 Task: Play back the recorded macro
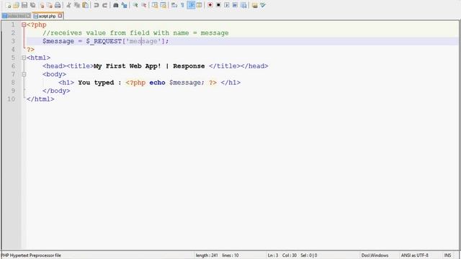pyautogui.click(x=227, y=5)
